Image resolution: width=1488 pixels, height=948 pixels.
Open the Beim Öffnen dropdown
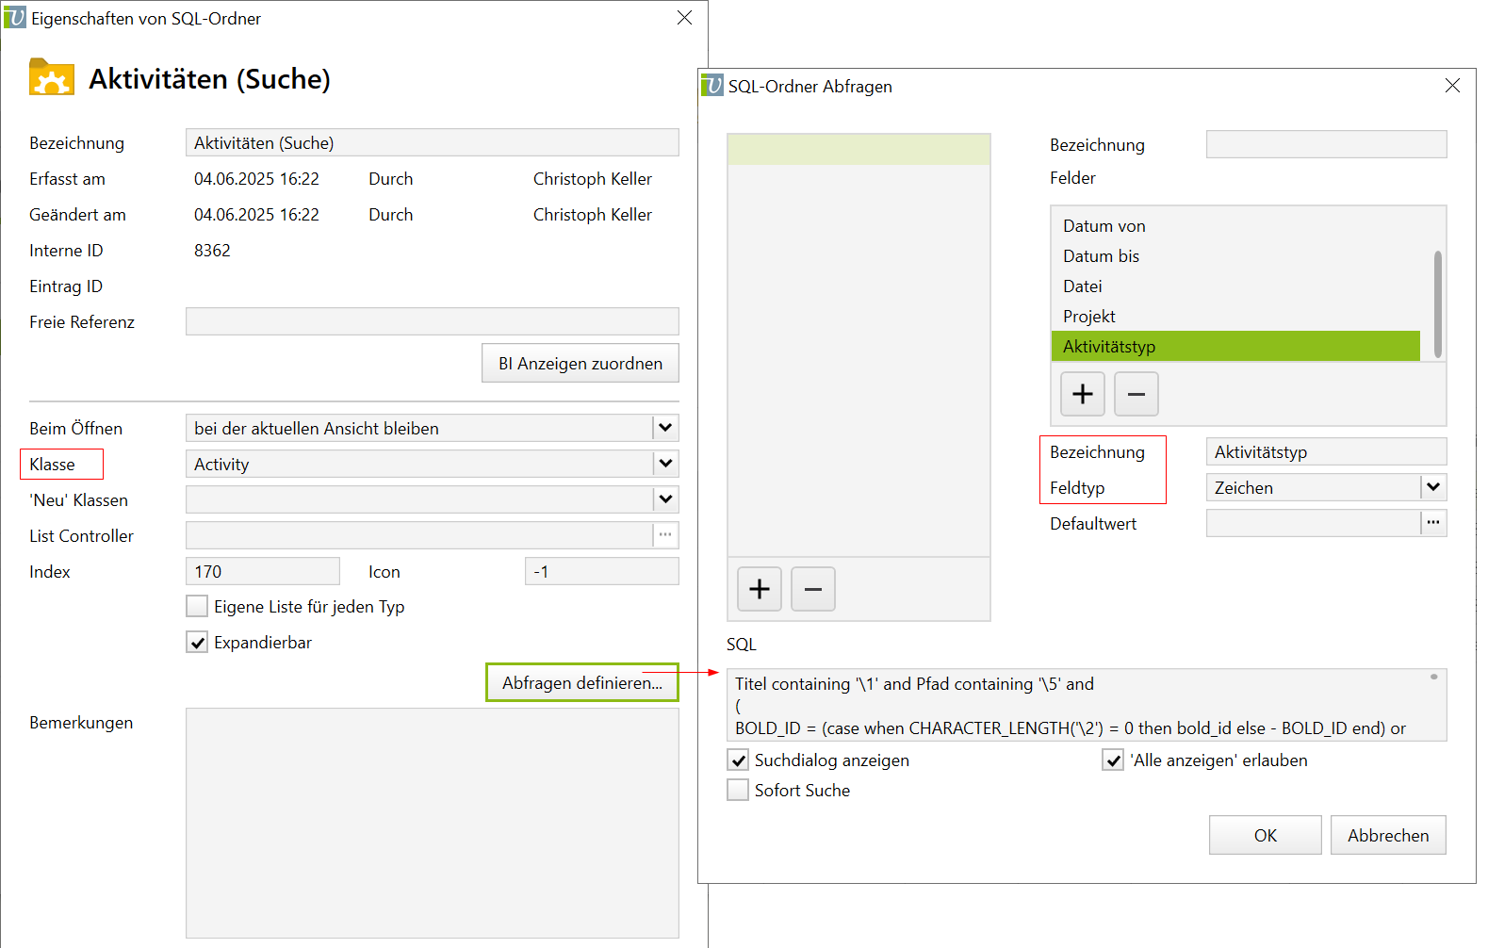click(665, 428)
